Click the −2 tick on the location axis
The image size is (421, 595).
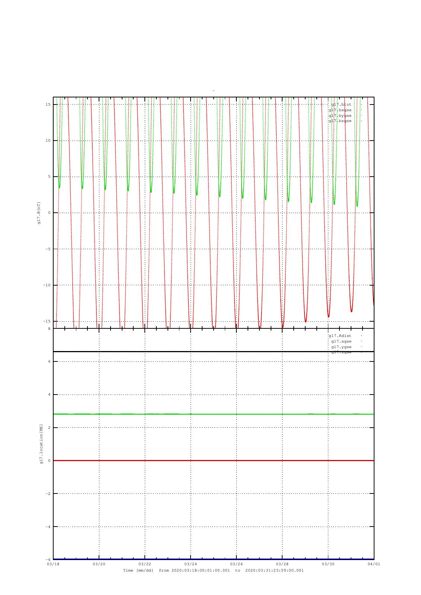(x=48, y=494)
